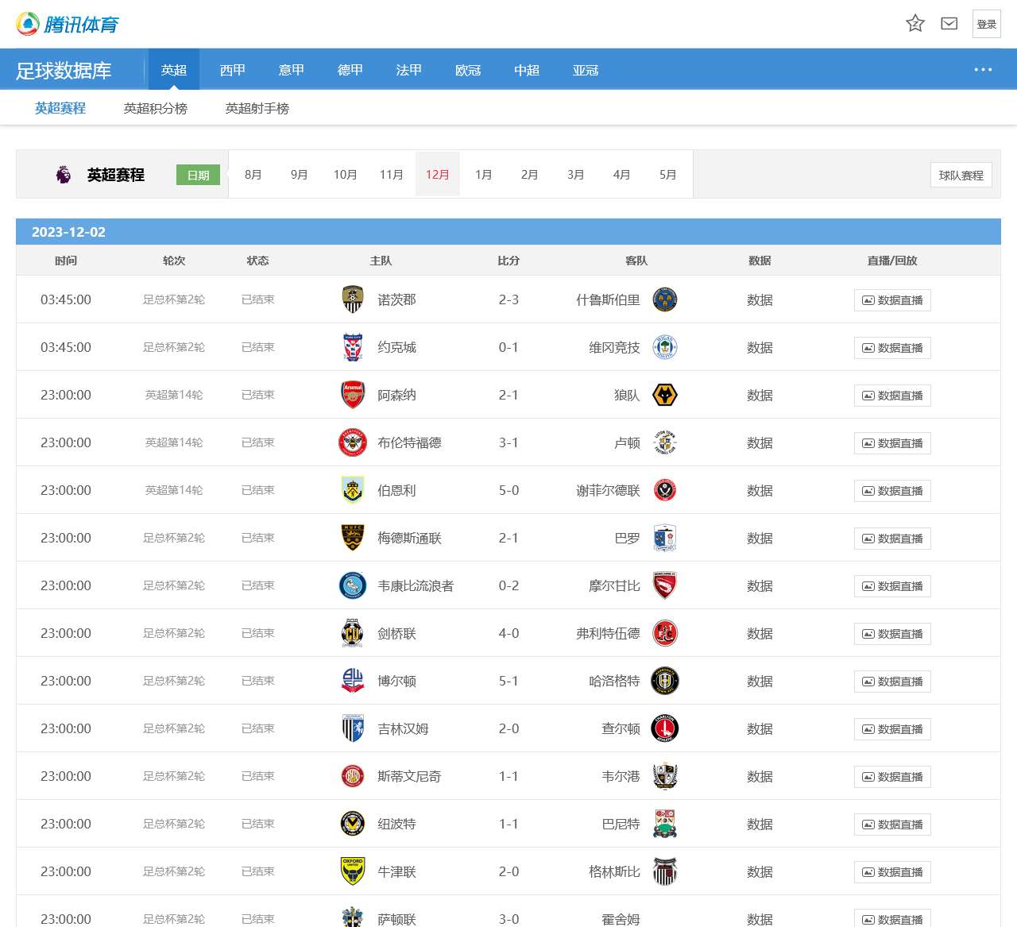Image resolution: width=1017 pixels, height=927 pixels.
Task: Click the 约克城 team crest
Action: click(353, 347)
